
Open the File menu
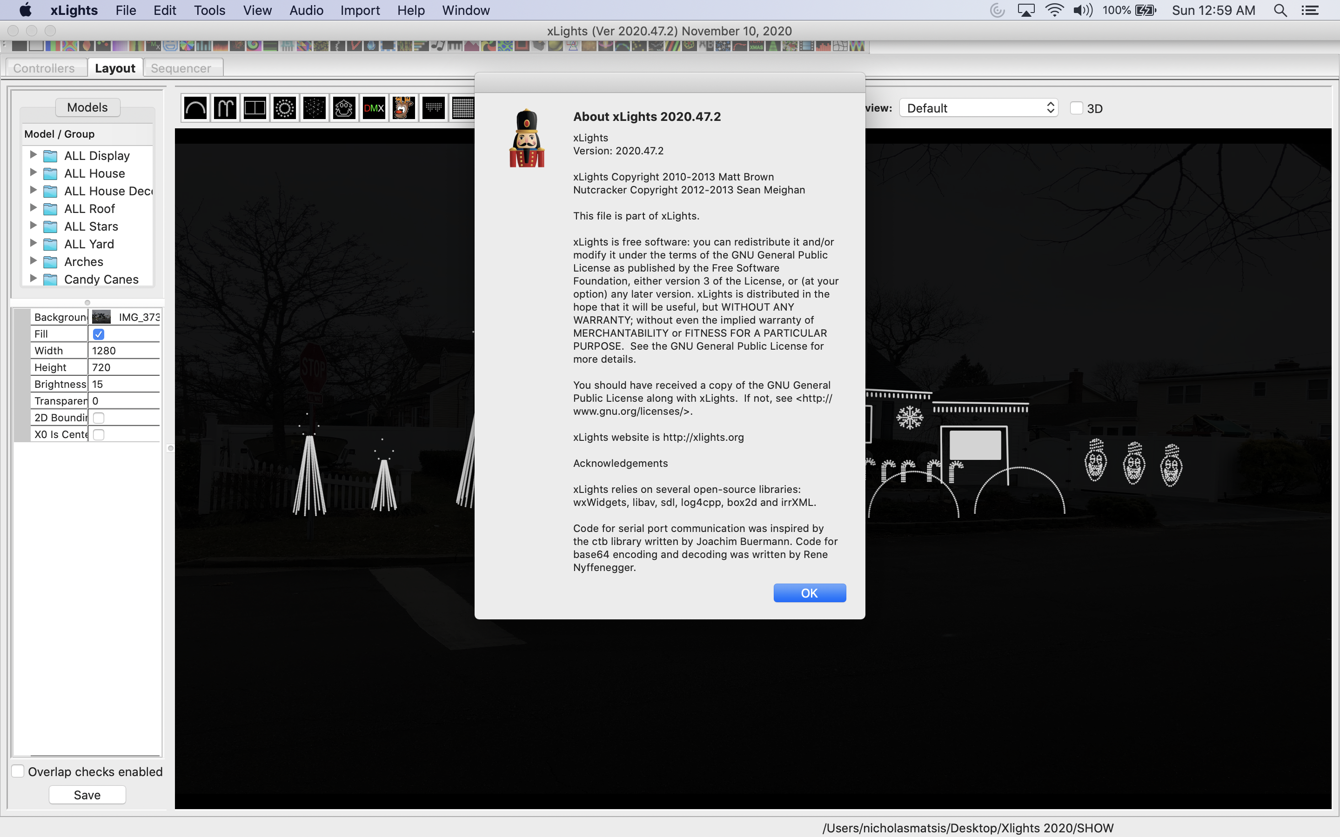[x=126, y=10]
